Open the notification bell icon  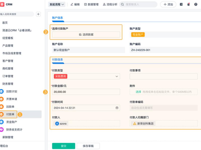(188, 4)
